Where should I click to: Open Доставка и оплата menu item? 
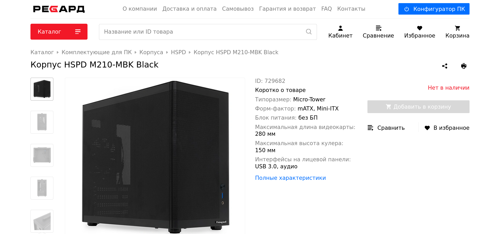(190, 9)
